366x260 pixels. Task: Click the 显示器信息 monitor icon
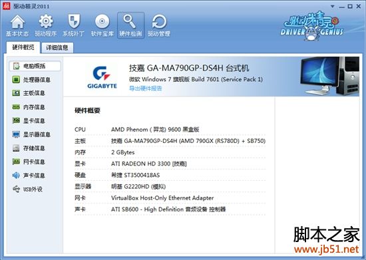click(x=16, y=134)
